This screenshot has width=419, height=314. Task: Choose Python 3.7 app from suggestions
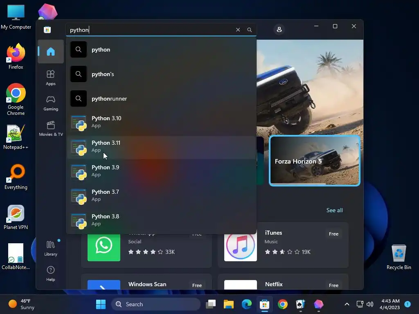(x=161, y=196)
